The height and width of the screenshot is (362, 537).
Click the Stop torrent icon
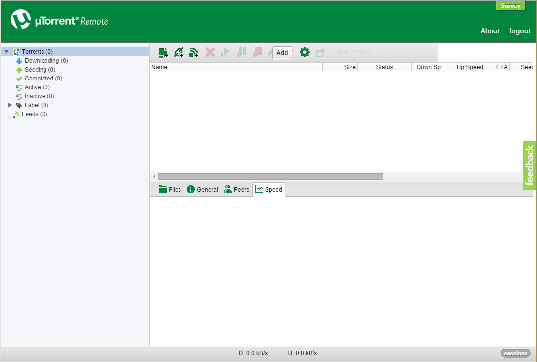[x=257, y=52]
